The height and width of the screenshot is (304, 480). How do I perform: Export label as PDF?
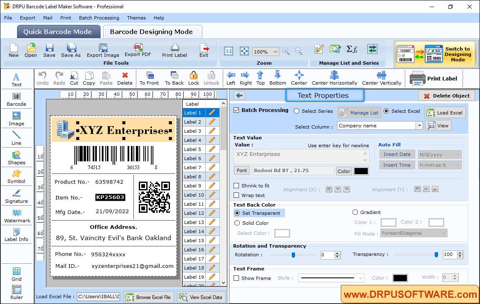(138, 51)
